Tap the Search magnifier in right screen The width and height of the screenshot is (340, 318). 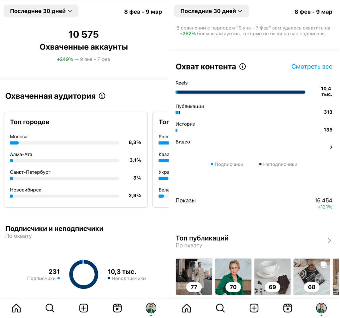[x=220, y=308]
